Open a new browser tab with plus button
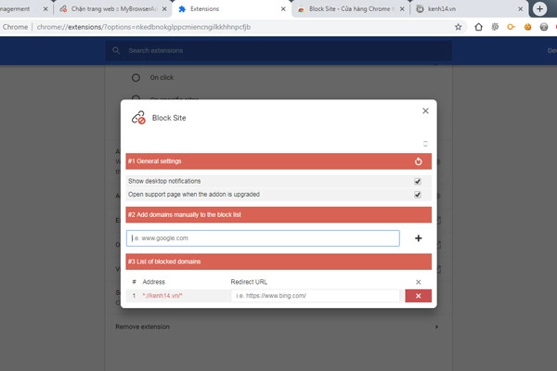 tap(540, 8)
